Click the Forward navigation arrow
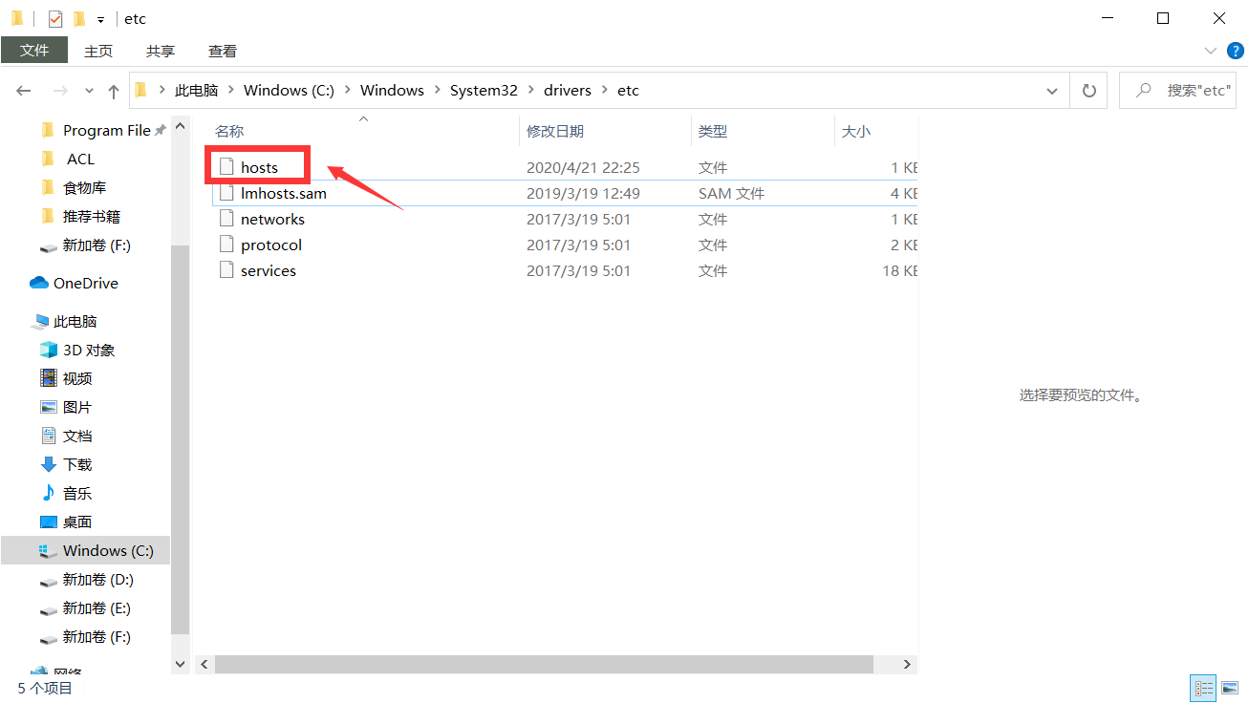Image resolution: width=1249 pixels, height=703 pixels. [60, 91]
